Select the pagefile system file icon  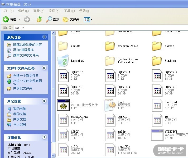coord(110,150)
